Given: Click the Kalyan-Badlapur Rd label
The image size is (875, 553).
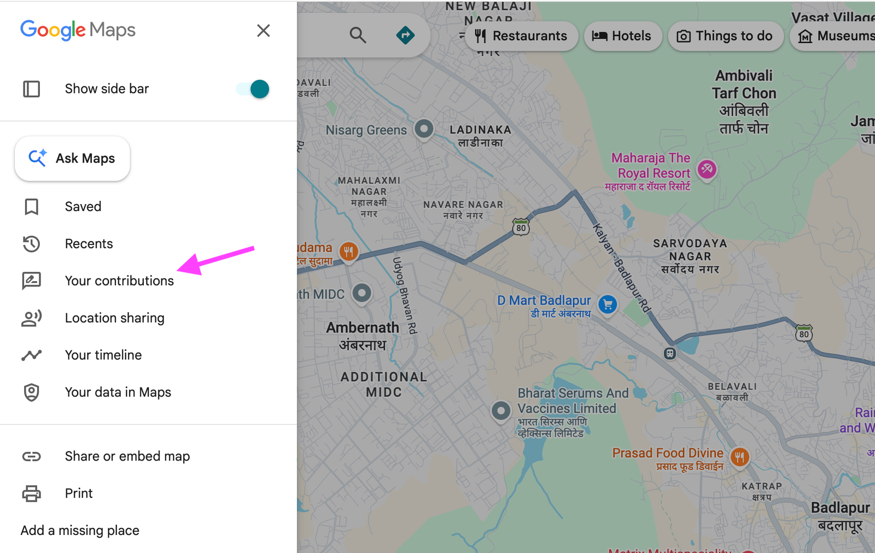Looking at the screenshot, I should coord(622,268).
